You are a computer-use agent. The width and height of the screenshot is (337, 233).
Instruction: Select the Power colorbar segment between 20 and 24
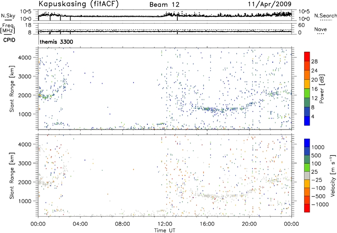(307, 75)
